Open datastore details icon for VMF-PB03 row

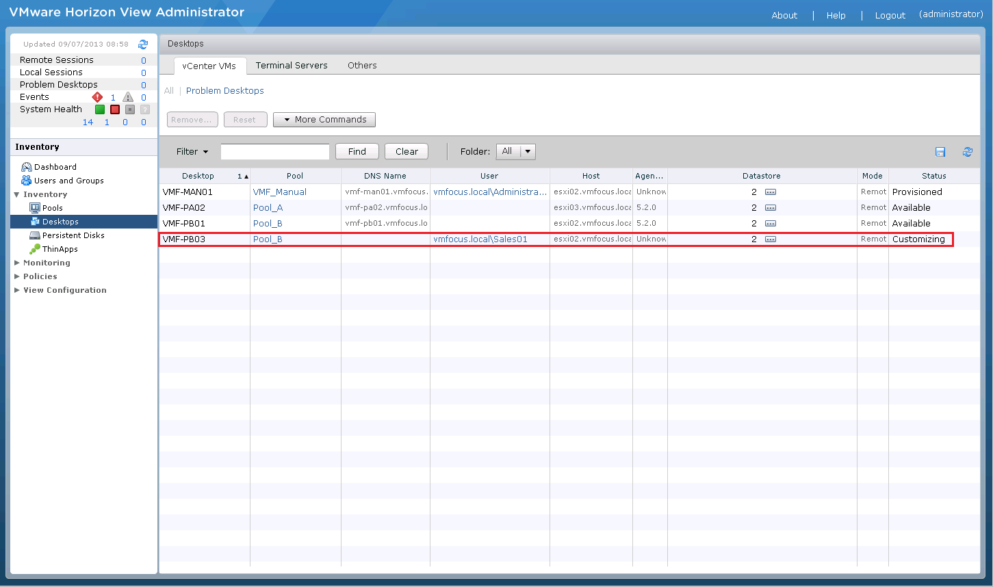pyautogui.click(x=771, y=239)
